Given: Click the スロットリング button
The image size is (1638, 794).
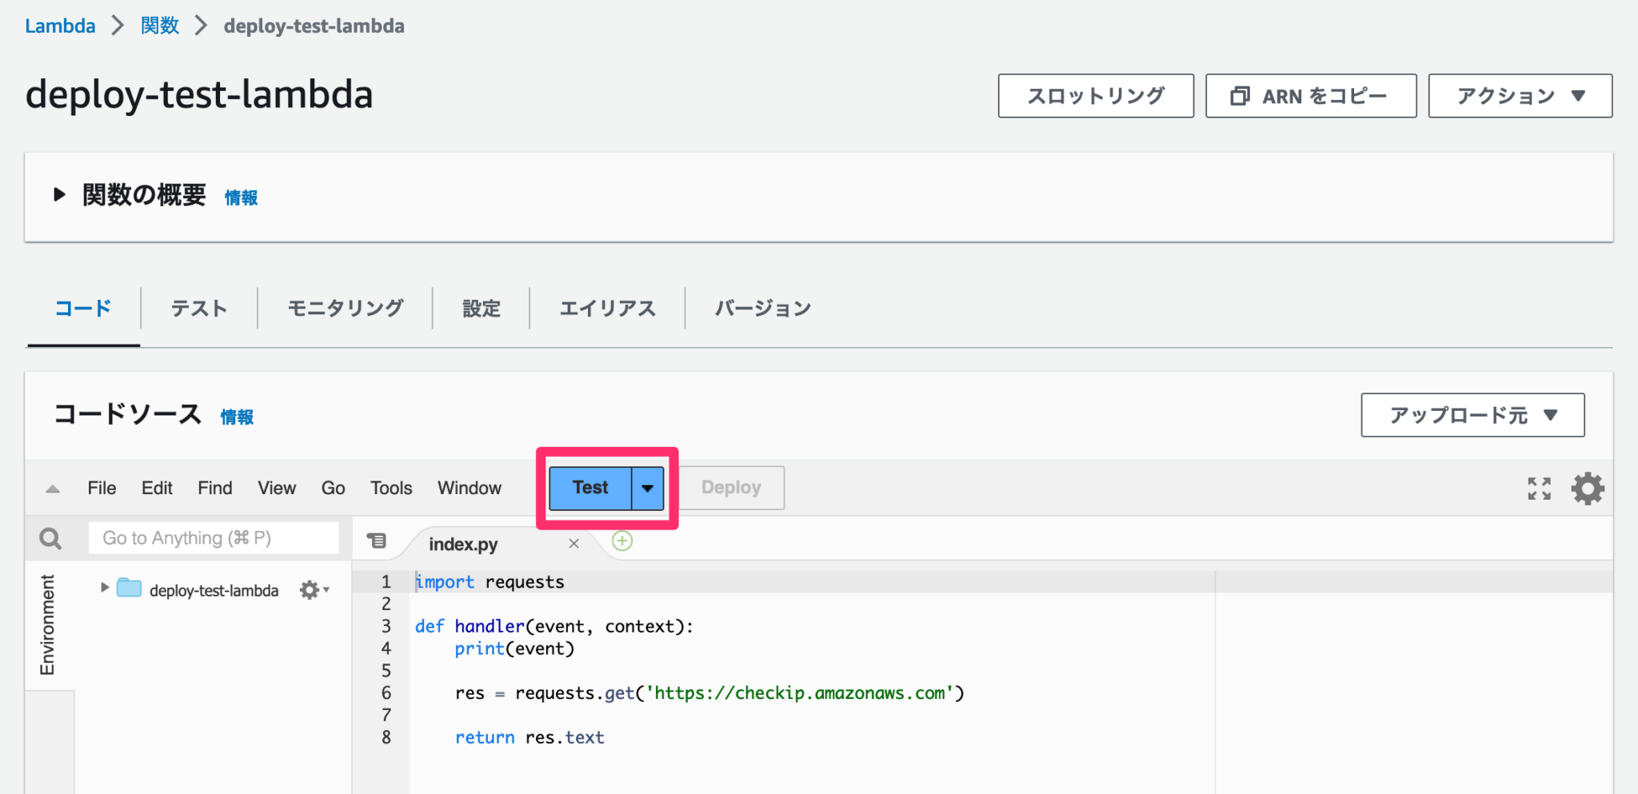Looking at the screenshot, I should (x=1095, y=95).
